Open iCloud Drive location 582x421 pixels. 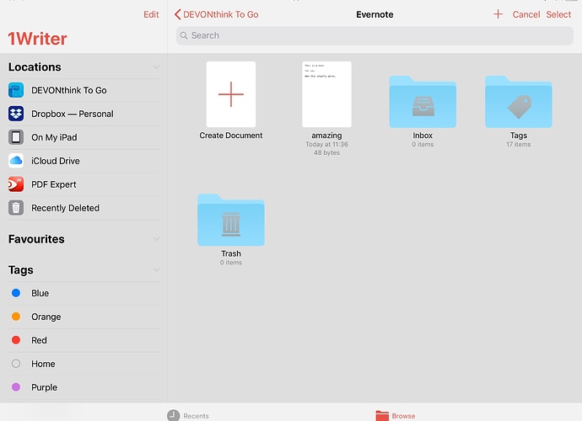[x=55, y=161]
